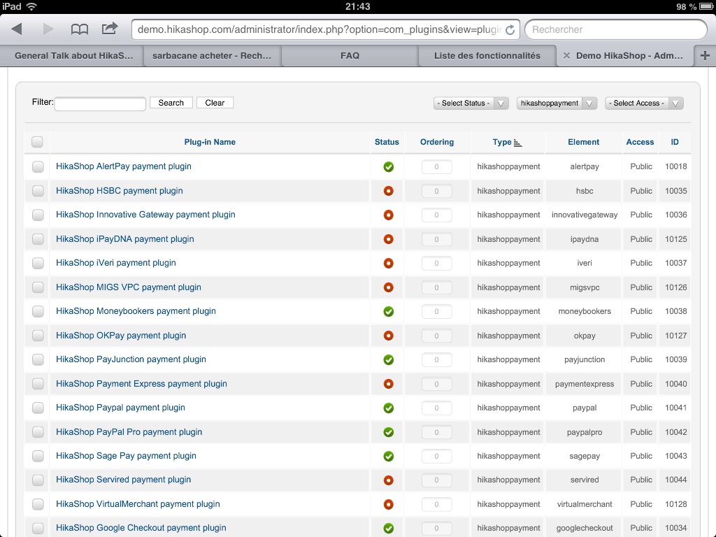Sort by Plug-in Name column header
Screen dimensions: 716x537
click(x=210, y=142)
